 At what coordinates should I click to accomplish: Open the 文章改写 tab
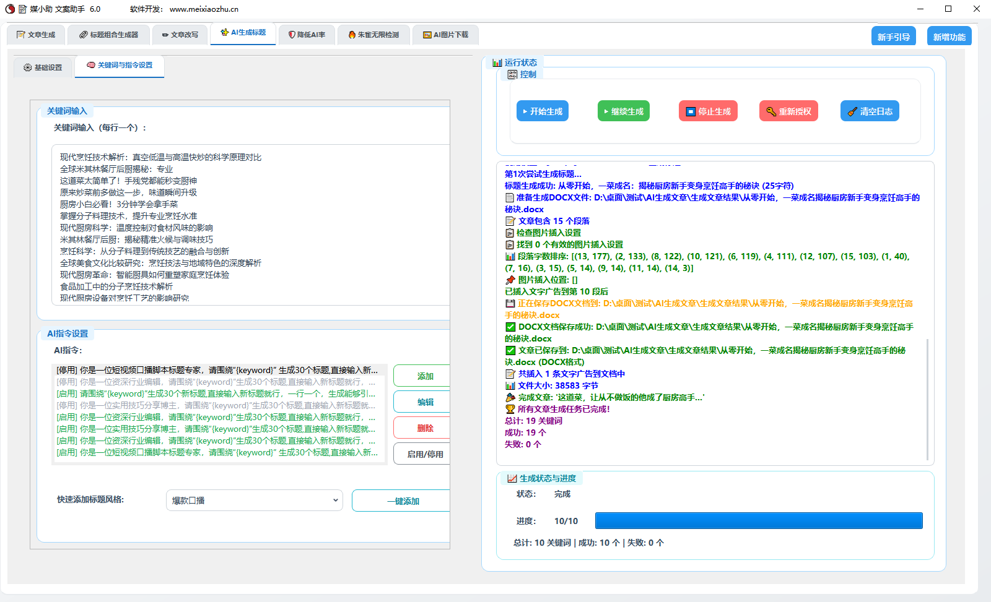[180, 35]
